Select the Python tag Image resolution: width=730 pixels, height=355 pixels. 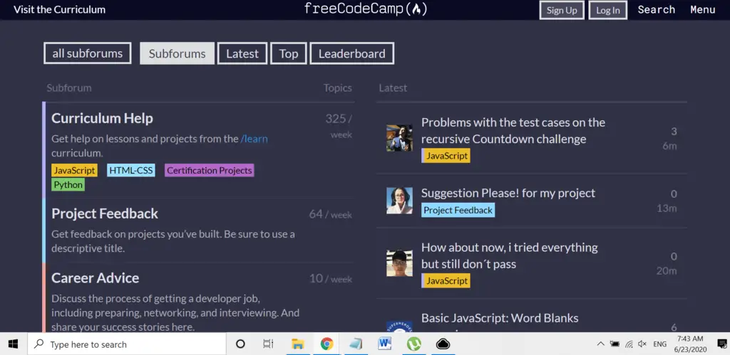(68, 185)
